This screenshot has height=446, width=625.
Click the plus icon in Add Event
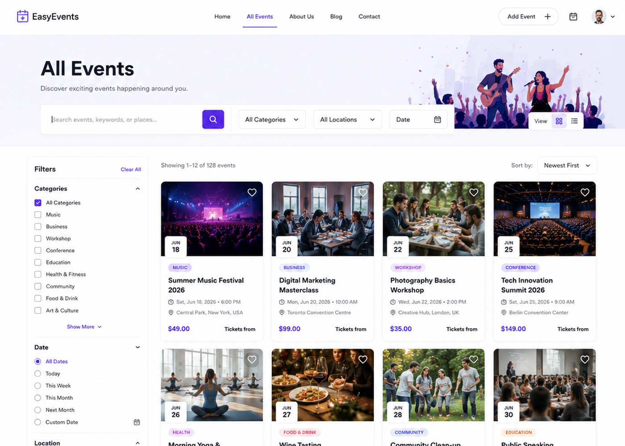[548, 17]
